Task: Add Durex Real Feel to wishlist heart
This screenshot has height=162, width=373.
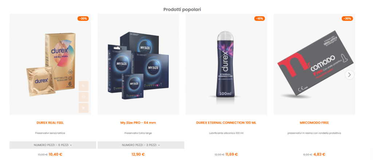Action: 83,97
